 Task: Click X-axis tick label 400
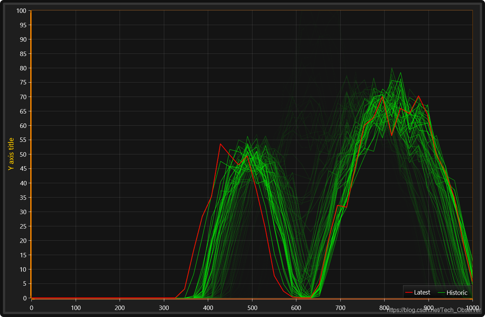click(x=208, y=307)
